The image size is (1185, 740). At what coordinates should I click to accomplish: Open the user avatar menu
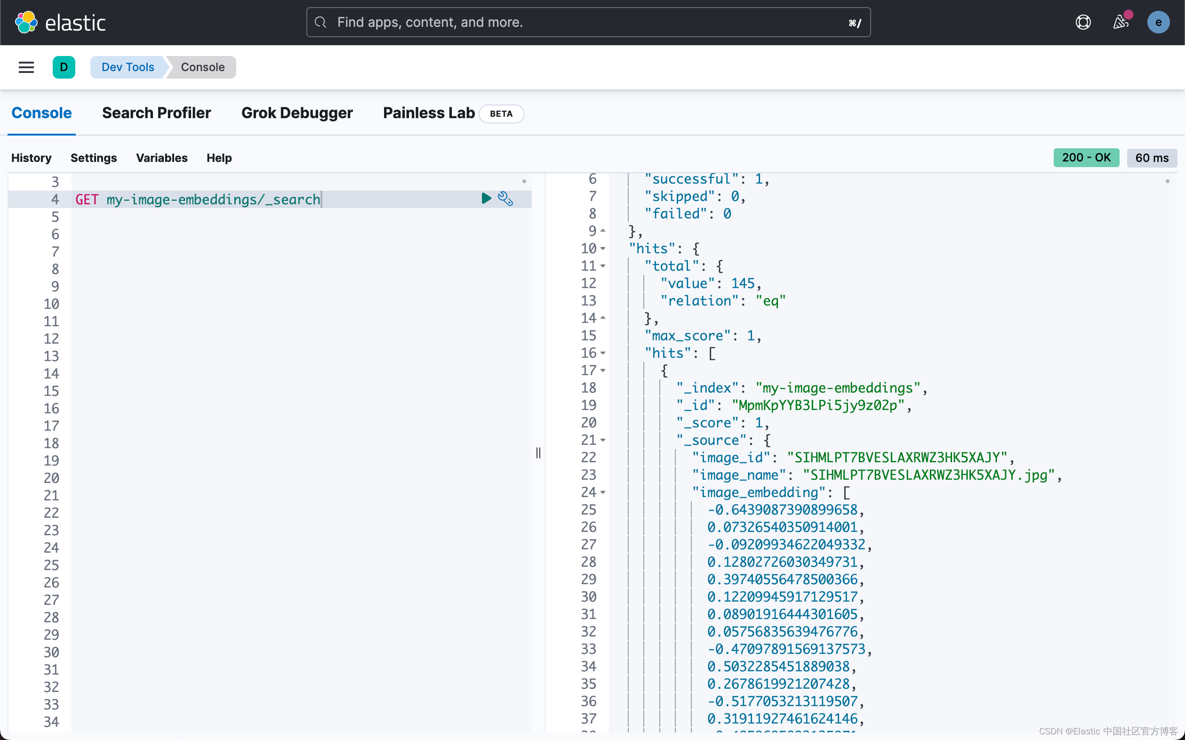click(x=1158, y=23)
